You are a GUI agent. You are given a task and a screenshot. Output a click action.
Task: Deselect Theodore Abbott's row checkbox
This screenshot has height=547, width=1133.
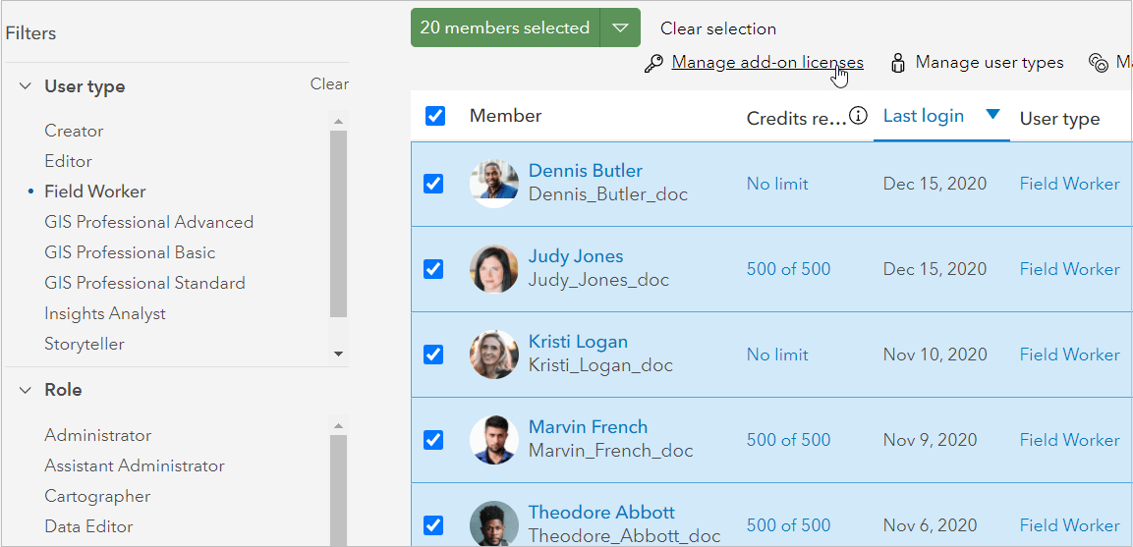point(432,525)
